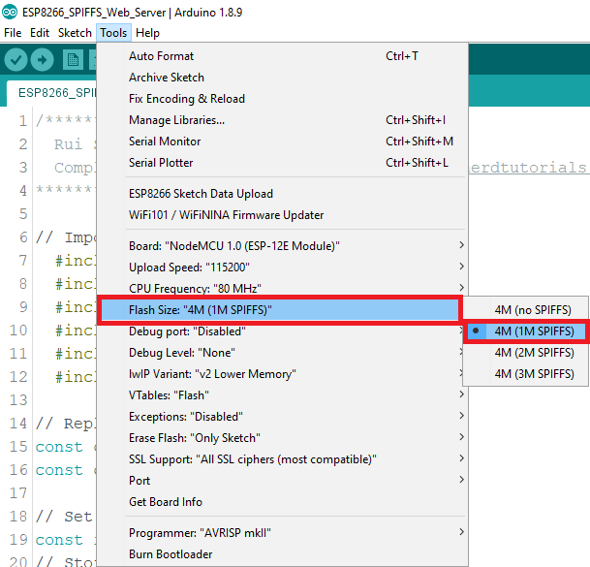Viewport: 590px width, 567px height.
Task: Click Manage Libraries menu entry
Action: click(x=176, y=120)
